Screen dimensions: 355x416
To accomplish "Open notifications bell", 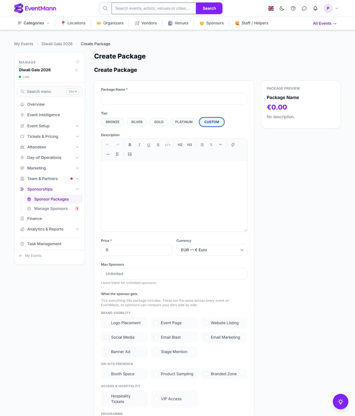I will point(315,8).
